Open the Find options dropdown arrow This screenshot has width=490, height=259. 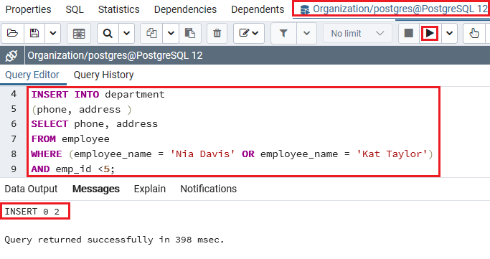[x=126, y=33]
